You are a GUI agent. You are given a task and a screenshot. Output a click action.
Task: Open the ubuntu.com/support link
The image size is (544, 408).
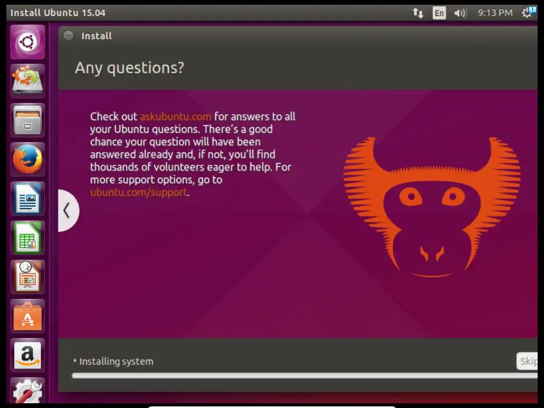point(139,192)
